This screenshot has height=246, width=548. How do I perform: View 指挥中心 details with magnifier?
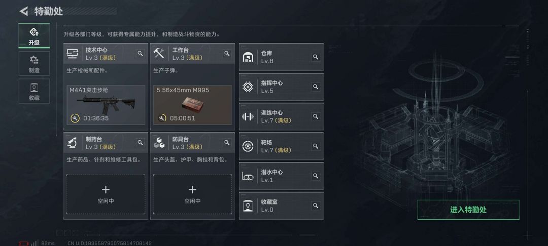click(x=316, y=87)
